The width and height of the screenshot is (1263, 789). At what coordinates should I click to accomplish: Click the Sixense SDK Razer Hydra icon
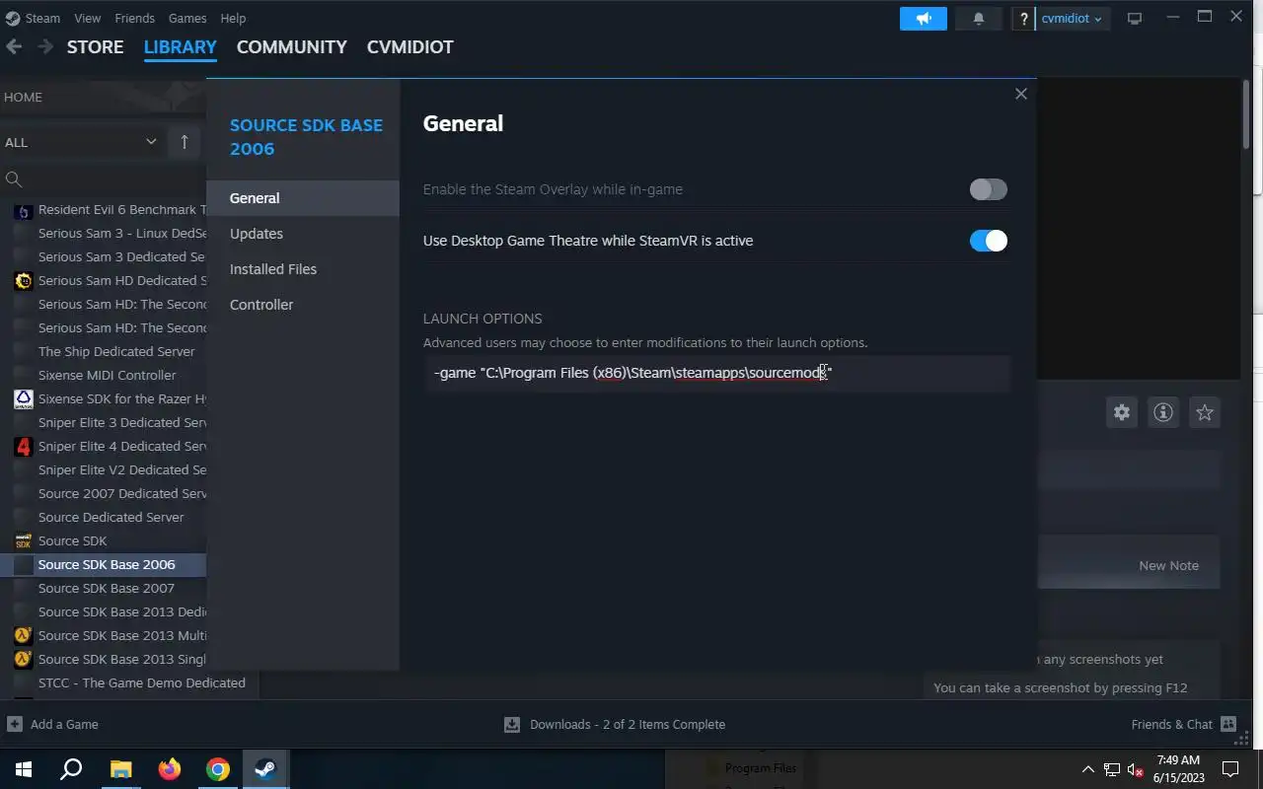click(23, 398)
